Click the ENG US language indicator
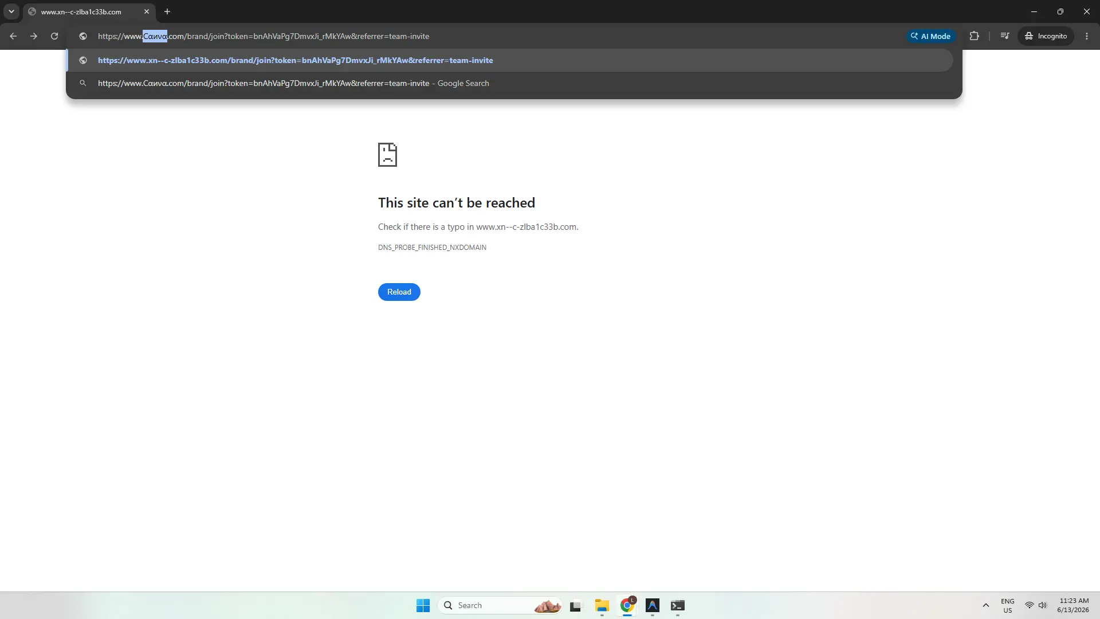The image size is (1100, 619). click(x=1008, y=605)
